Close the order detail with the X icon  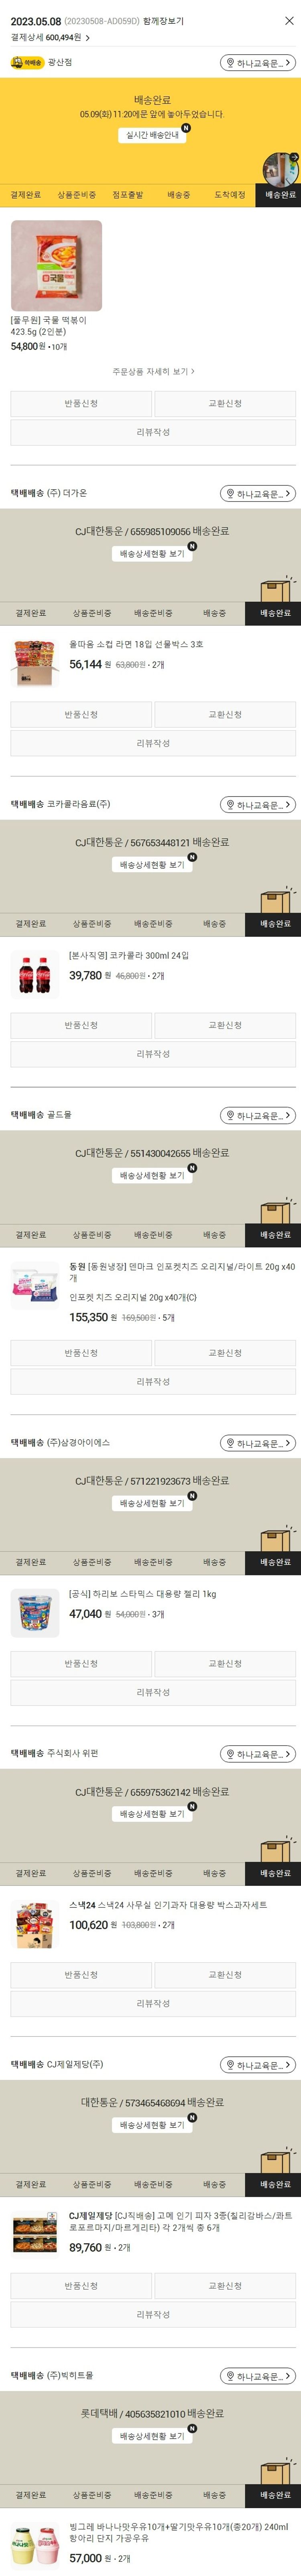pos(289,20)
